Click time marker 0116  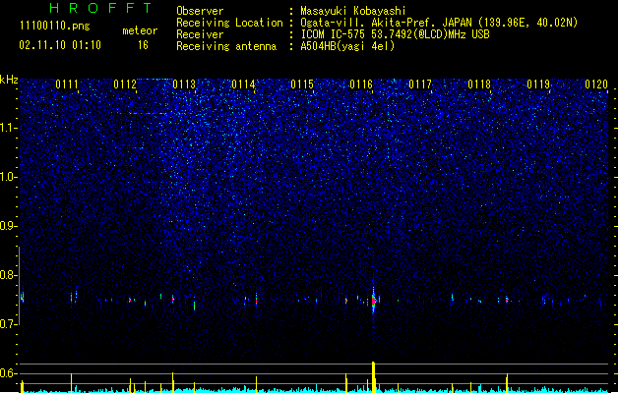[x=361, y=84]
